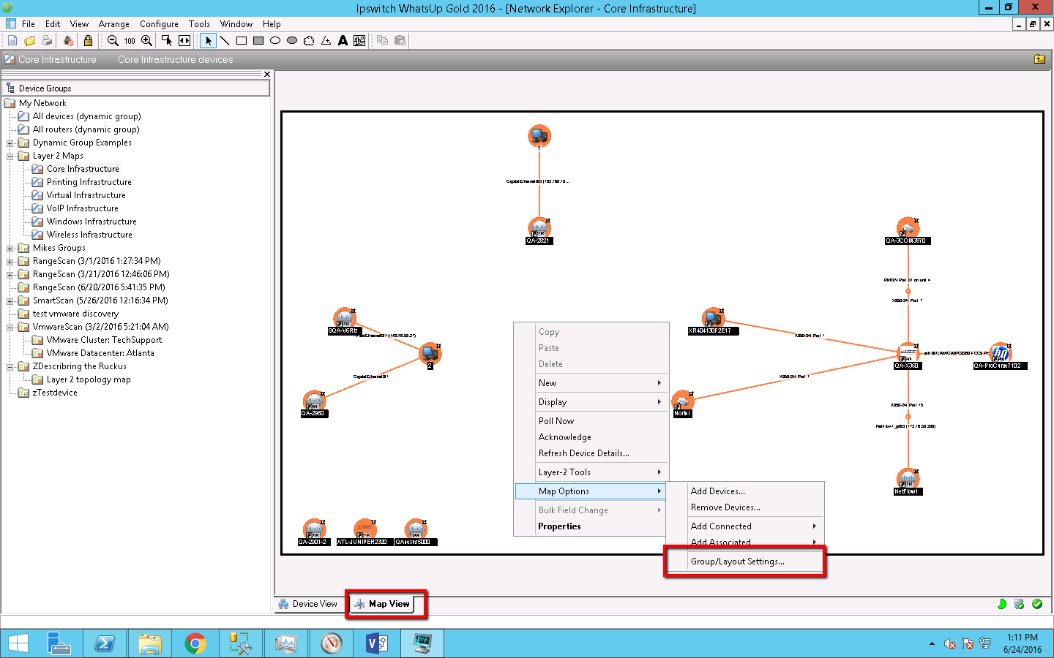Viewport: 1054px width, 658px height.
Task: Select the hollow ellipse drawing tool
Action: click(x=275, y=41)
